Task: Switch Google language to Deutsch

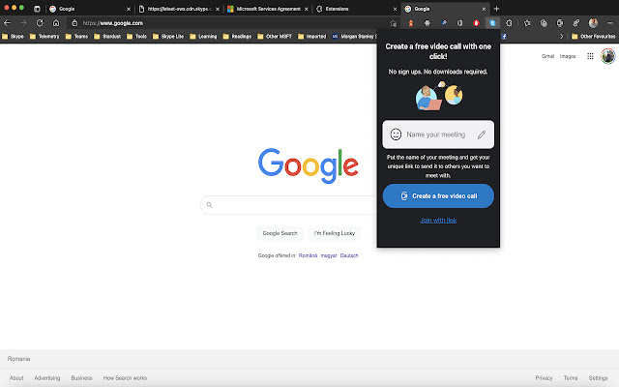Action: click(349, 255)
